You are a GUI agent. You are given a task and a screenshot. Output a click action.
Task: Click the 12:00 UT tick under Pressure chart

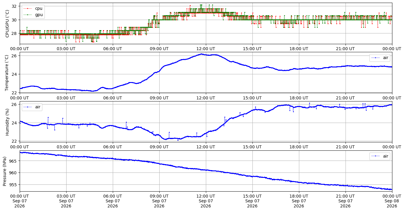coord(206,196)
